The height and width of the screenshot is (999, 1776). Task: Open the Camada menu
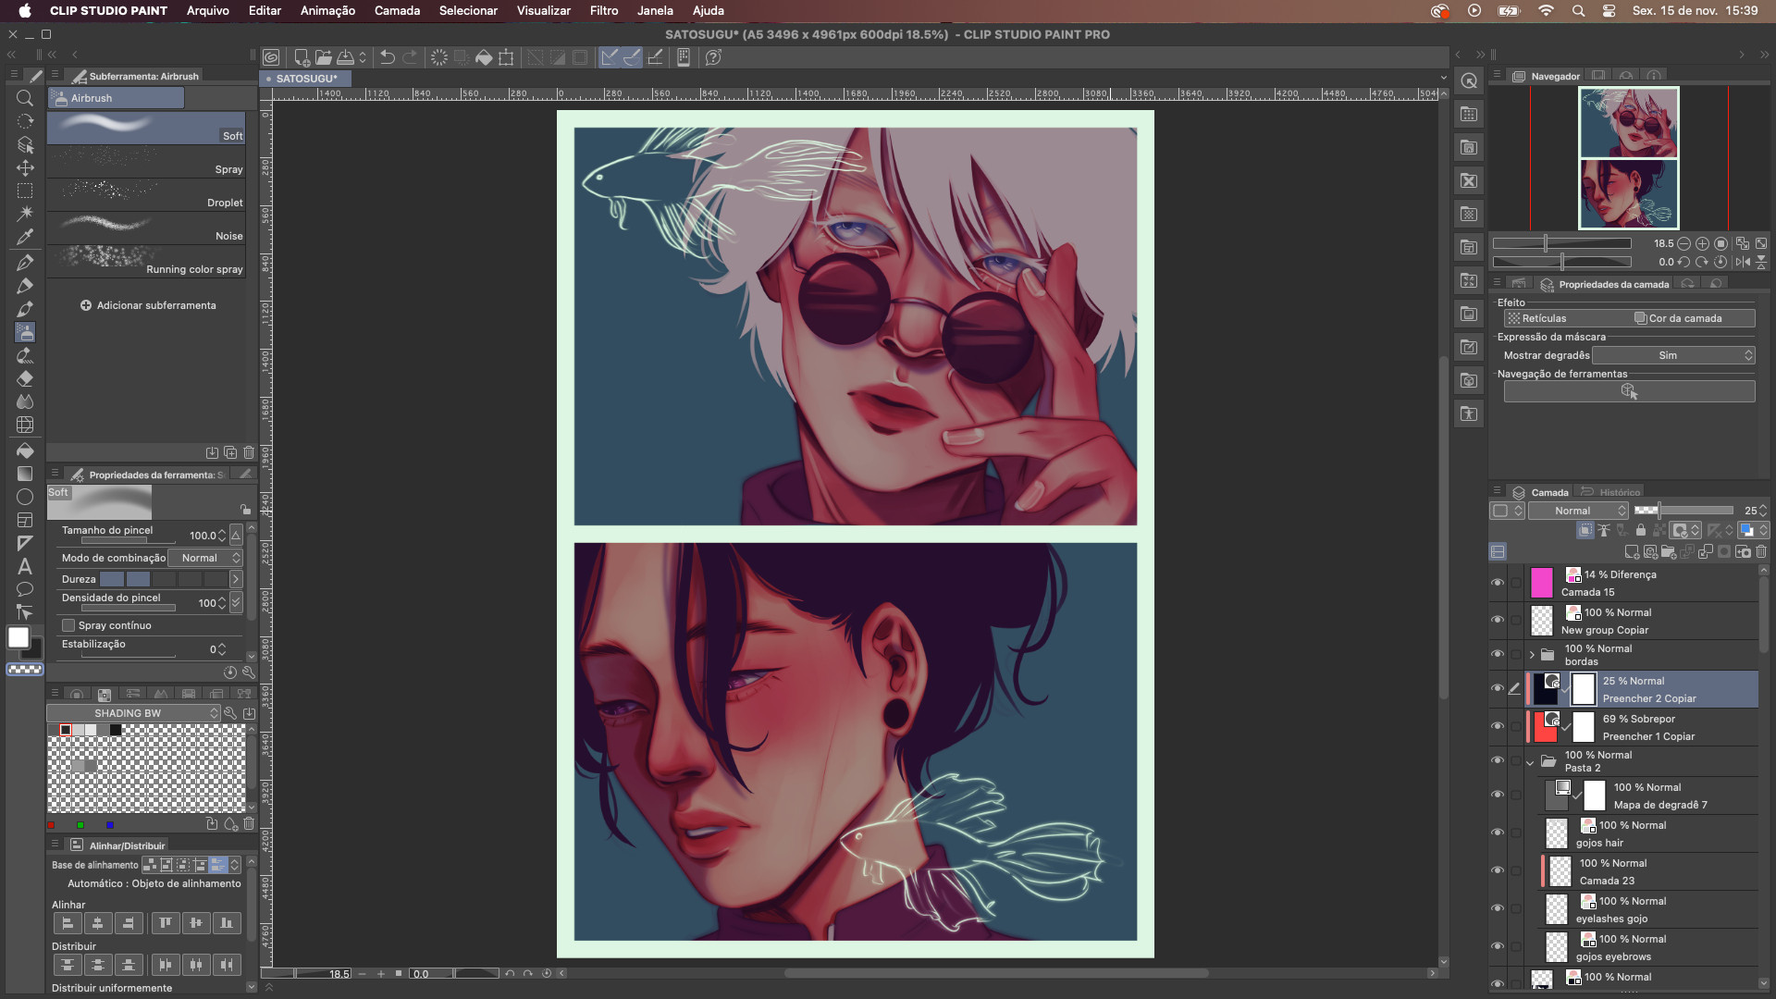click(x=397, y=11)
